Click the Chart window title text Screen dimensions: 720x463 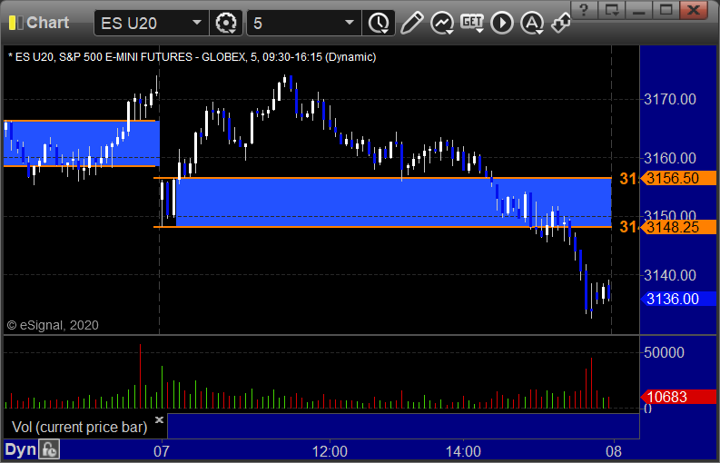48,23
